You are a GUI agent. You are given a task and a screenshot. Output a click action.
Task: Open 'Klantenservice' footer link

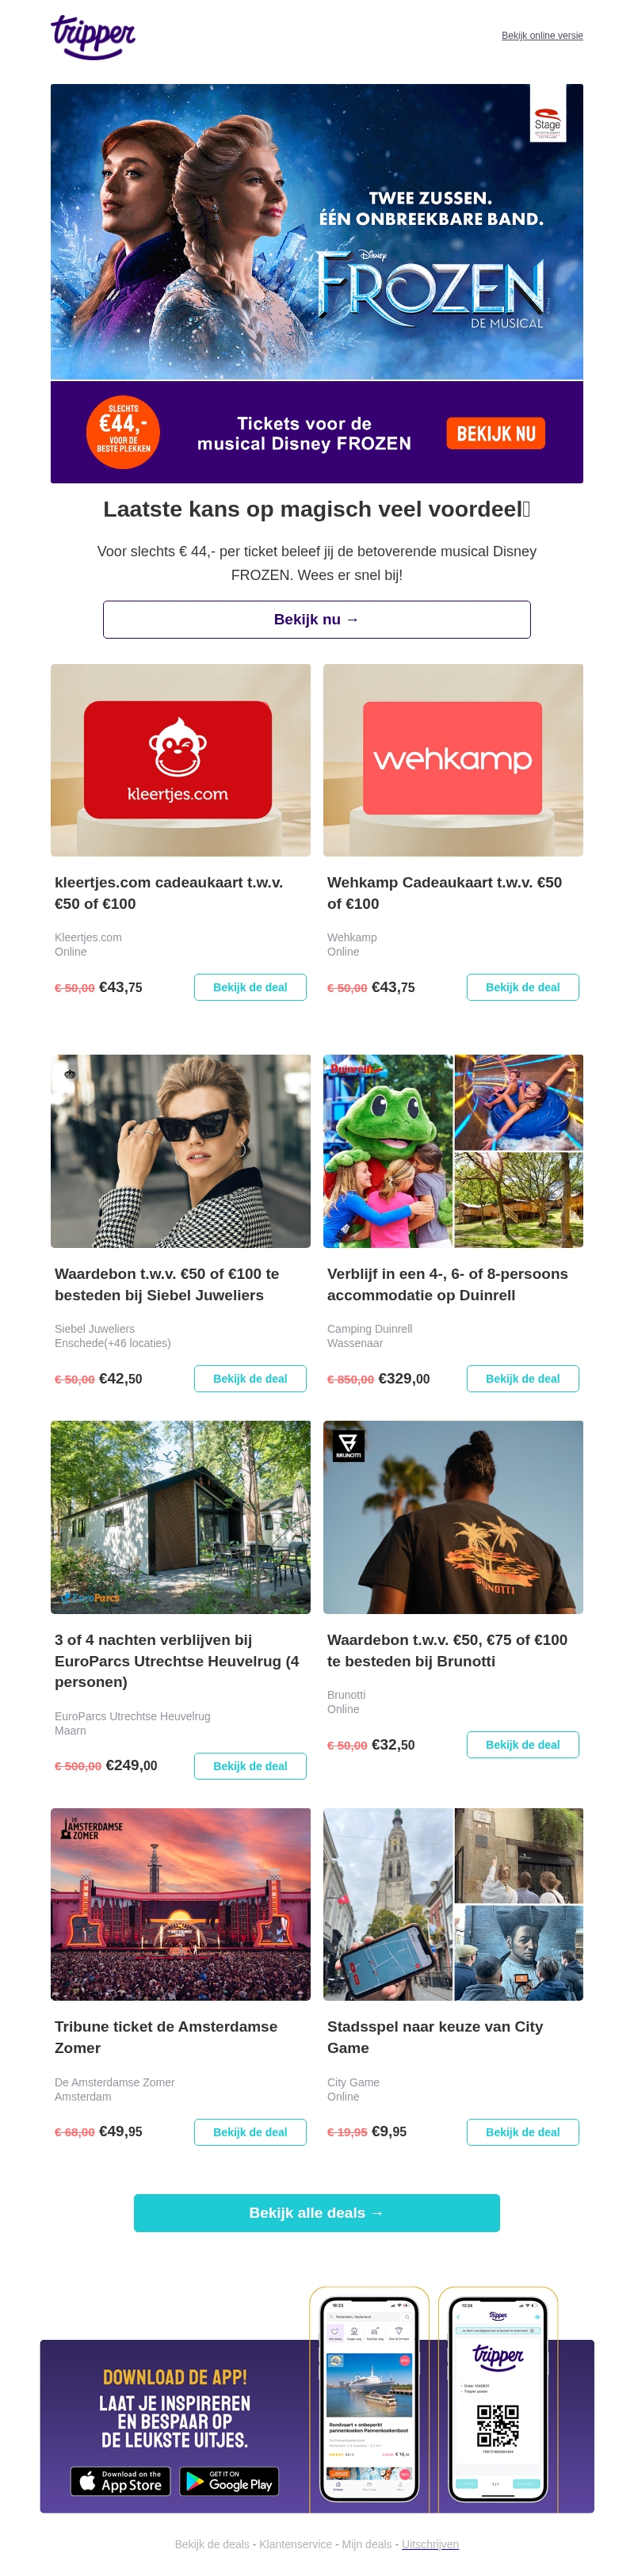pos(297,2544)
